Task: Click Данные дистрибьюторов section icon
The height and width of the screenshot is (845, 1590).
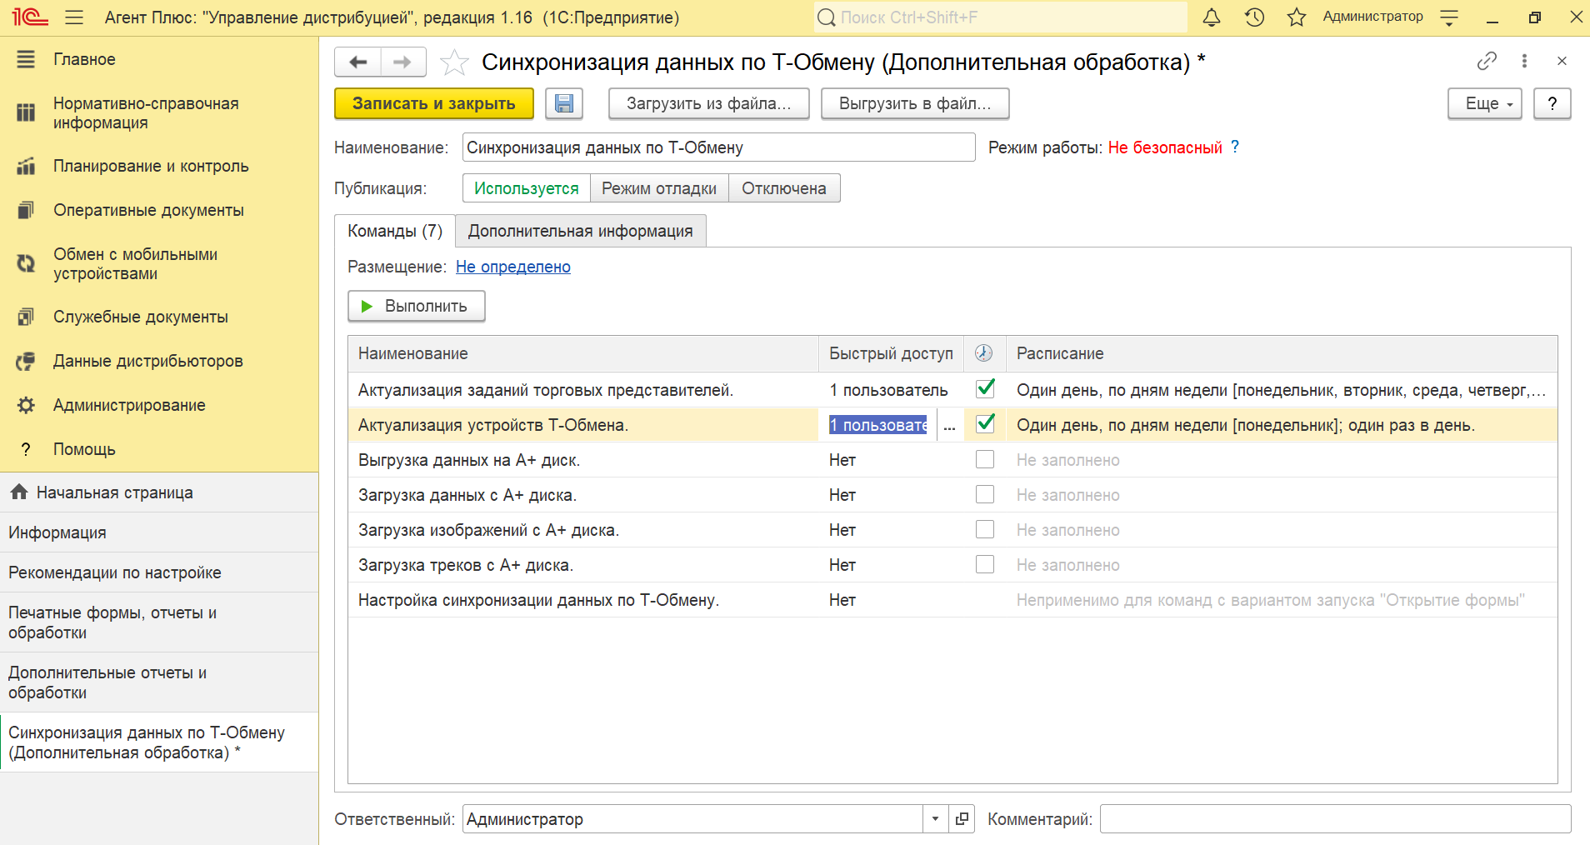Action: pyautogui.click(x=26, y=361)
